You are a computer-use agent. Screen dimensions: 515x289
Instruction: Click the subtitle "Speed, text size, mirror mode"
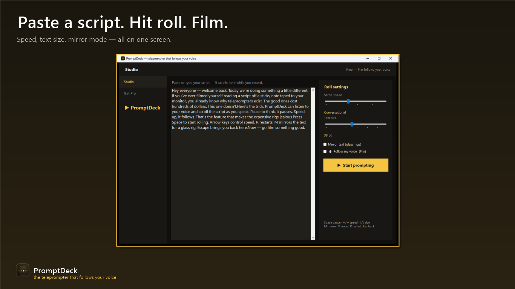[x=94, y=40]
